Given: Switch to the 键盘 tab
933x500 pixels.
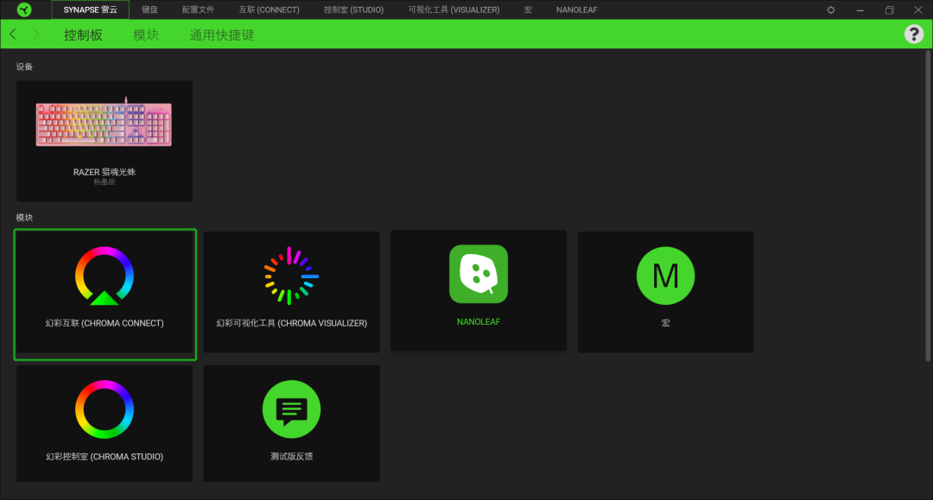Looking at the screenshot, I should [x=149, y=9].
